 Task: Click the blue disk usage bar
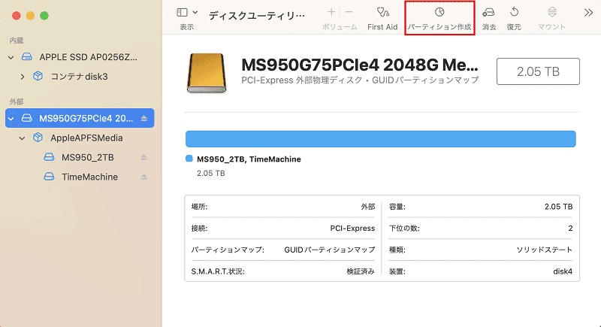[381, 139]
